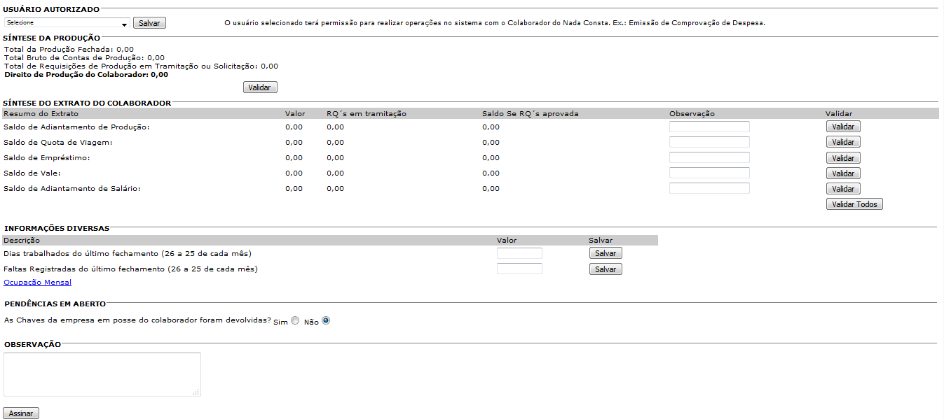
Task: Validate the Saldo de Adiantamento de Produção row
Action: [x=842, y=127]
